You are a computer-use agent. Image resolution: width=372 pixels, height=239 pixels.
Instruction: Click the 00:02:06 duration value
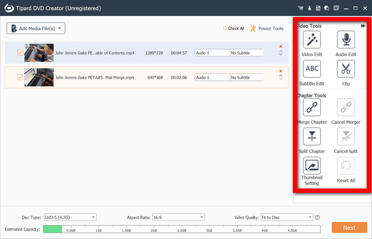tap(179, 78)
